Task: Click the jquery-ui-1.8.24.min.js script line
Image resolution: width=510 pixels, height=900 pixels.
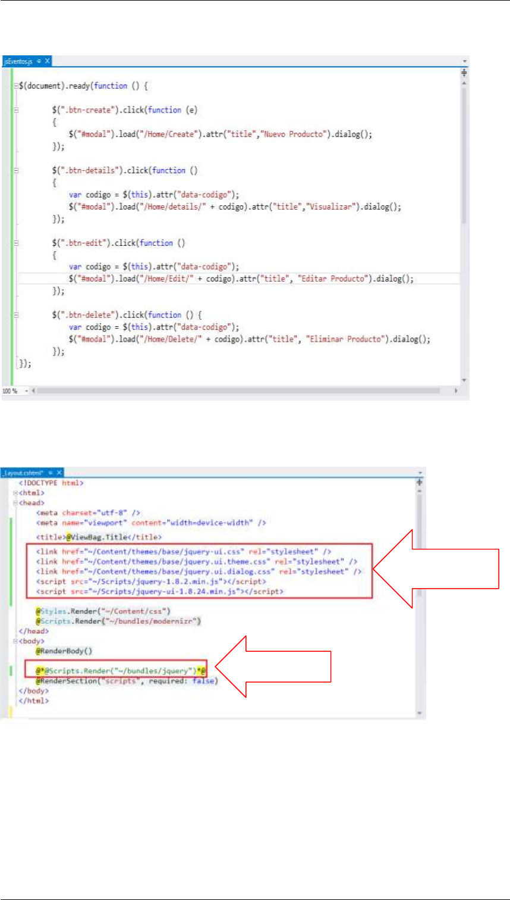Action: tap(160, 592)
